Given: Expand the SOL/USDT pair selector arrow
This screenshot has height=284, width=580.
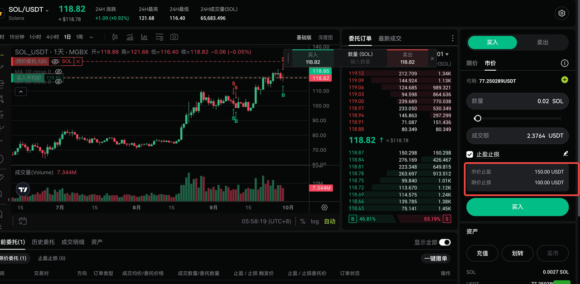Looking at the screenshot, I should (x=47, y=10).
